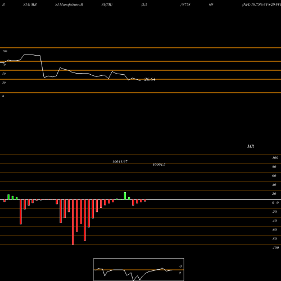The height and width of the screenshot is (281, 281).
Task: Click the 70 level label on RSI axis
Action: pyautogui.click(x=4, y=65)
